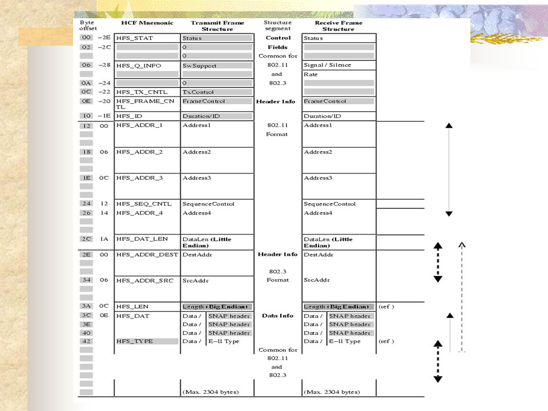Select the 'HFS_DAT' mnemonic cell

133,316
